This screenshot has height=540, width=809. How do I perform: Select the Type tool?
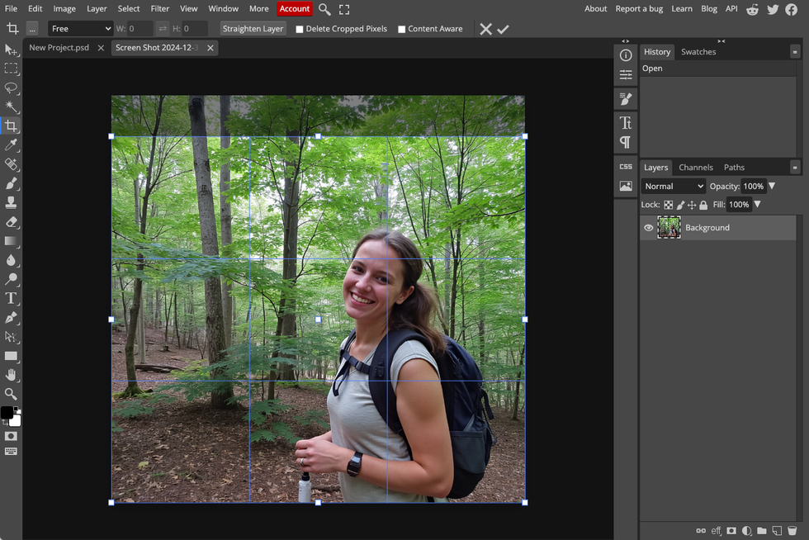(11, 298)
